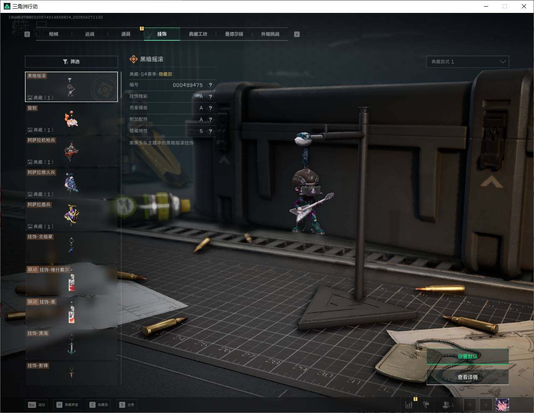Click the 附加配件 attribute row

(172, 119)
